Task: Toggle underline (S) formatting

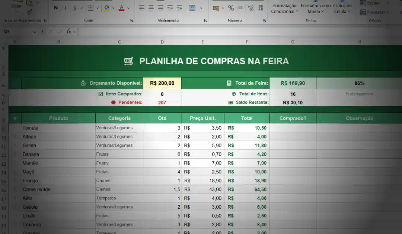Action: (74, 8)
